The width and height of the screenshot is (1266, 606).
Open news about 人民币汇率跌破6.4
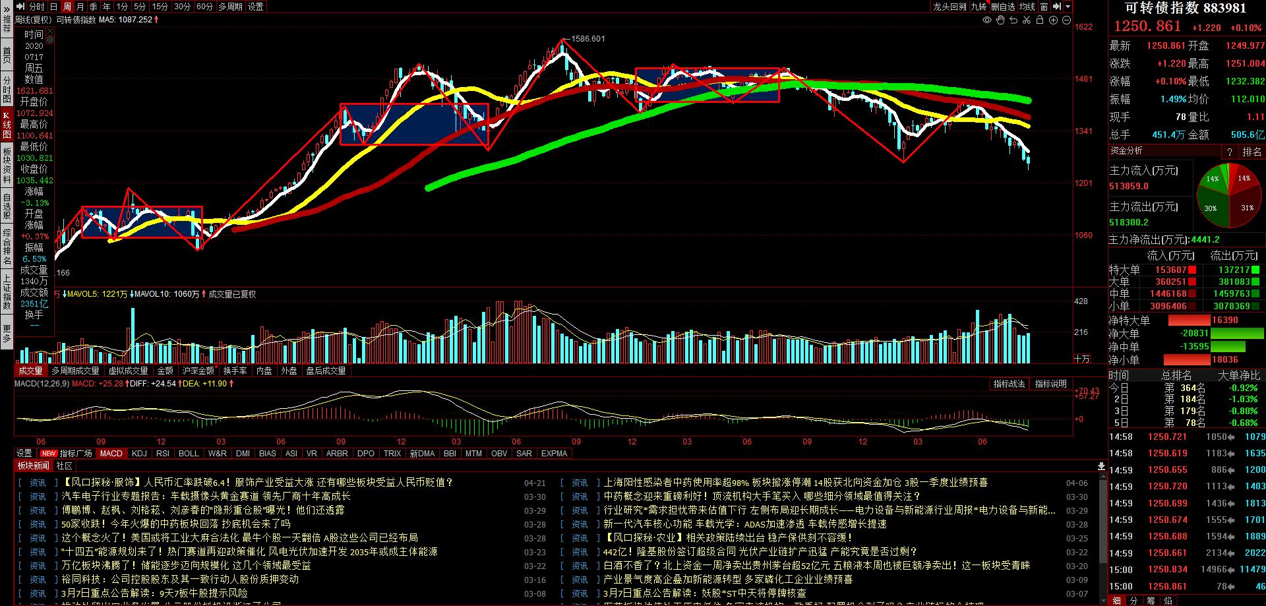tap(258, 483)
